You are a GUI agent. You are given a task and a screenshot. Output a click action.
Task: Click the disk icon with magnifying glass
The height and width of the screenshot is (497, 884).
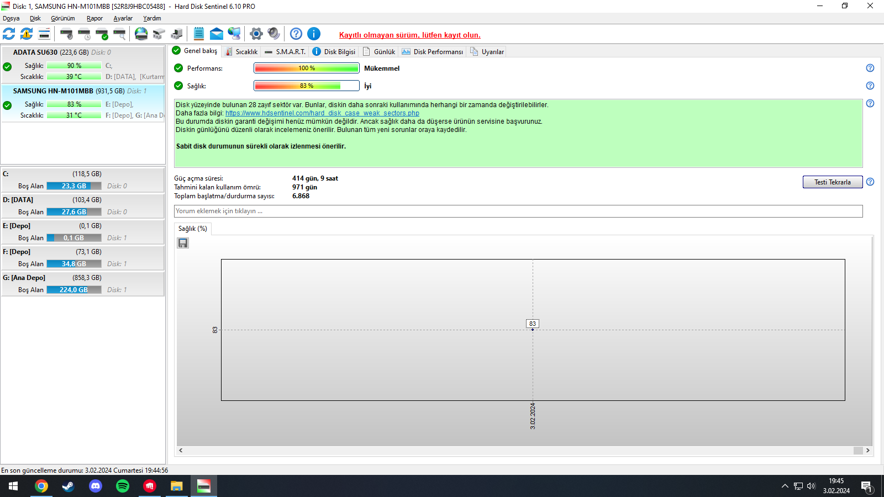119,34
